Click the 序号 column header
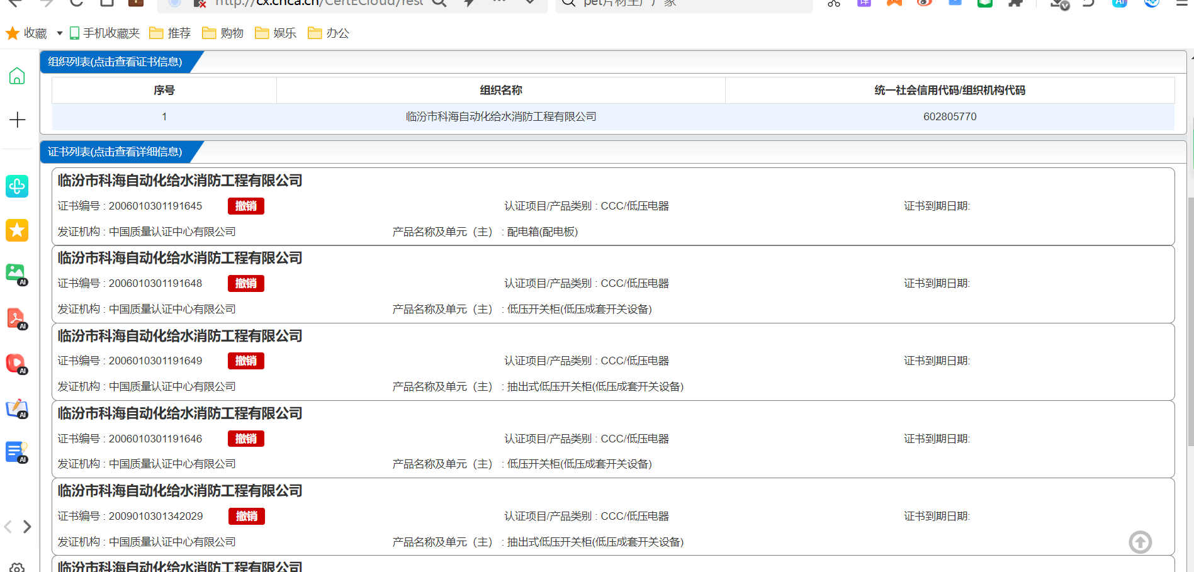1194x572 pixels. click(164, 91)
